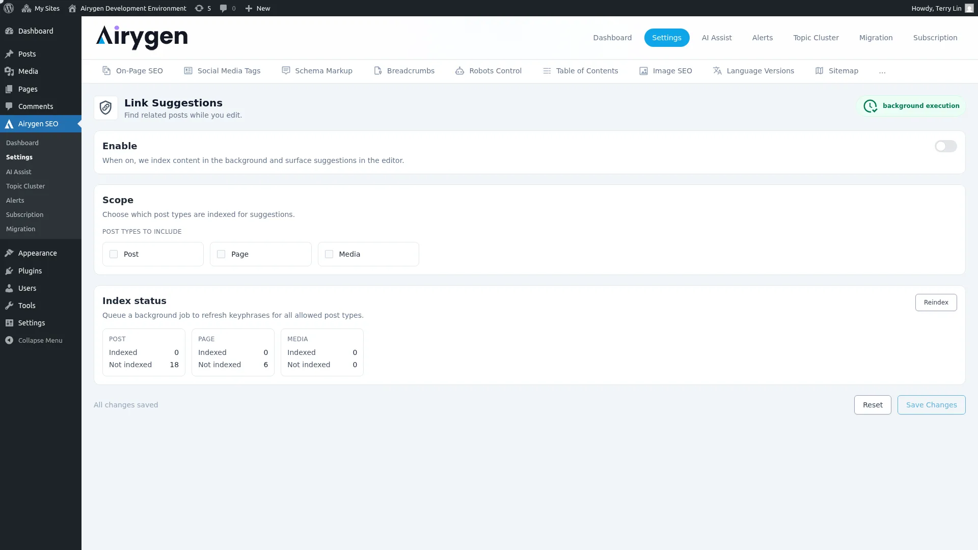Open the Migration top nav tab
Screen dimensions: 978x550
click(x=876, y=38)
